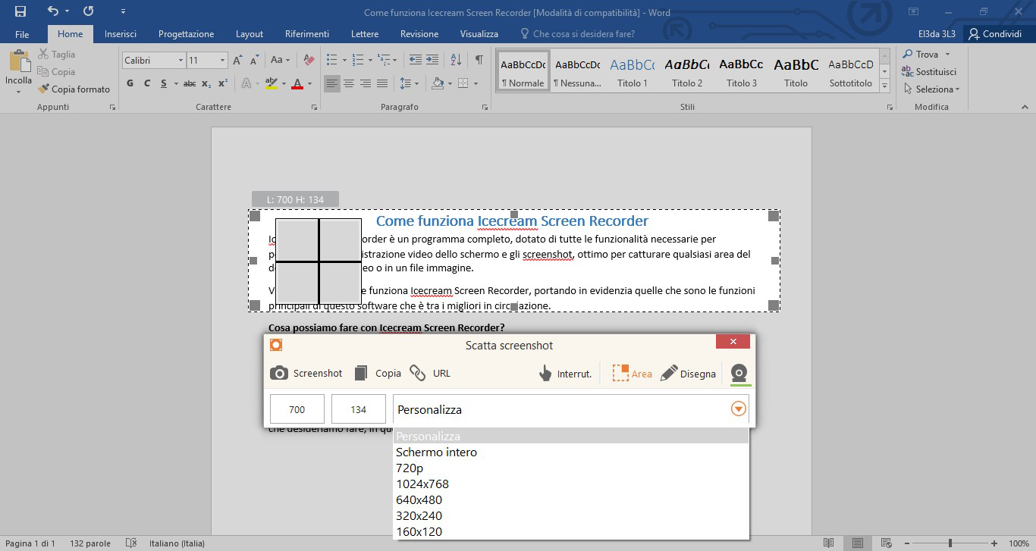Switch to the Revisione tab
Viewport: 1036px width, 551px height.
[x=419, y=34]
